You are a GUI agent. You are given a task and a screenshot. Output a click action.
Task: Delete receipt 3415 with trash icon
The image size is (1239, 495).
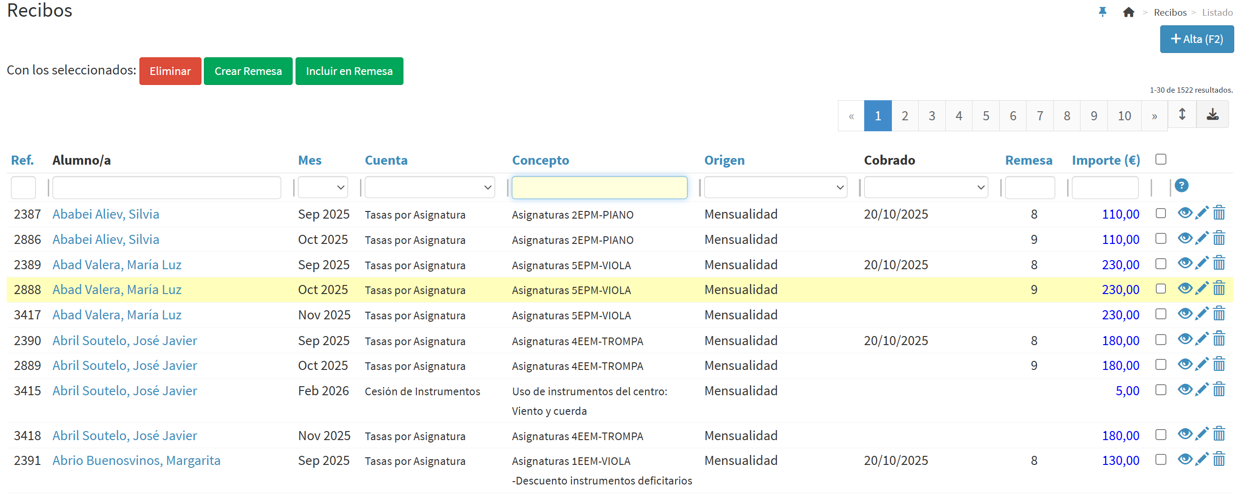pyautogui.click(x=1219, y=390)
